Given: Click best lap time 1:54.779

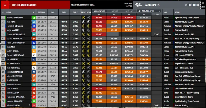Looking at the screenshot, I should pyautogui.click(x=42, y=18).
